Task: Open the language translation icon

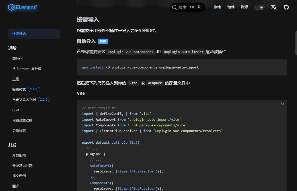Action: pyautogui.click(x=274, y=7)
